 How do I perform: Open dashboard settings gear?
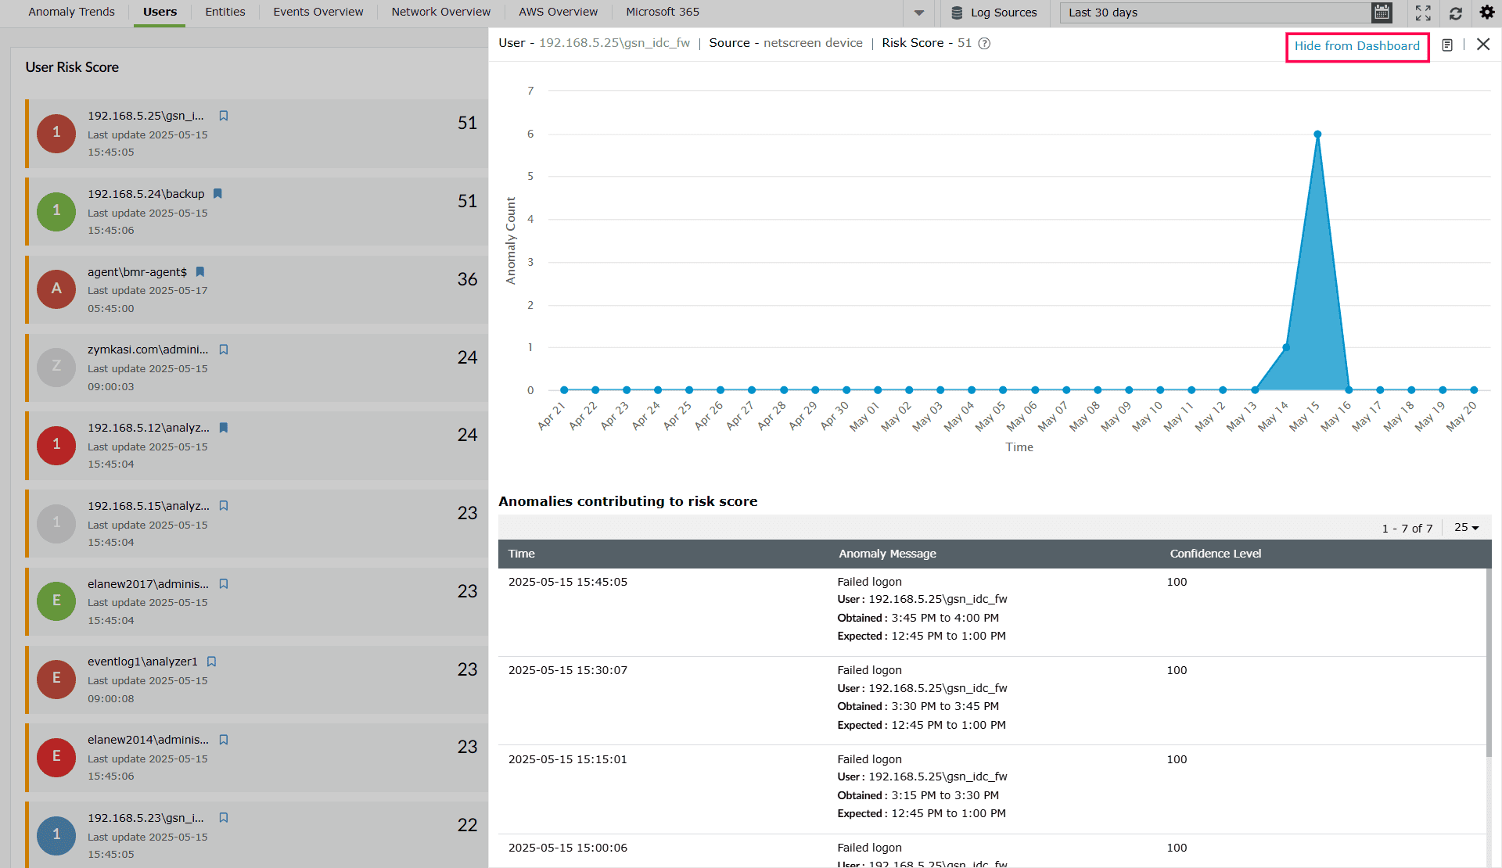click(x=1487, y=13)
